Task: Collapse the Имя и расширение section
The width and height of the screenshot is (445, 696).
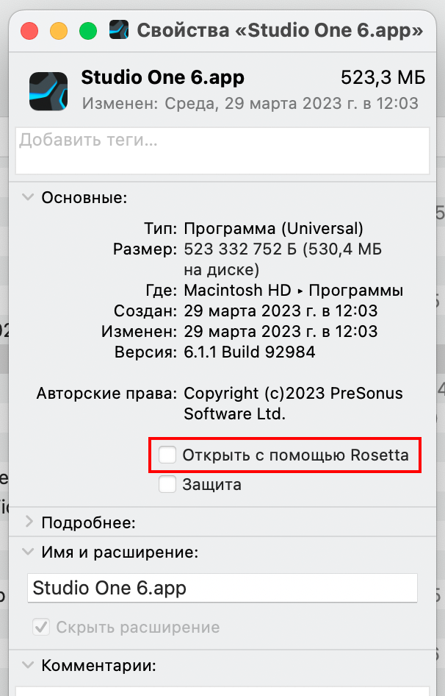Action: pos(28,552)
